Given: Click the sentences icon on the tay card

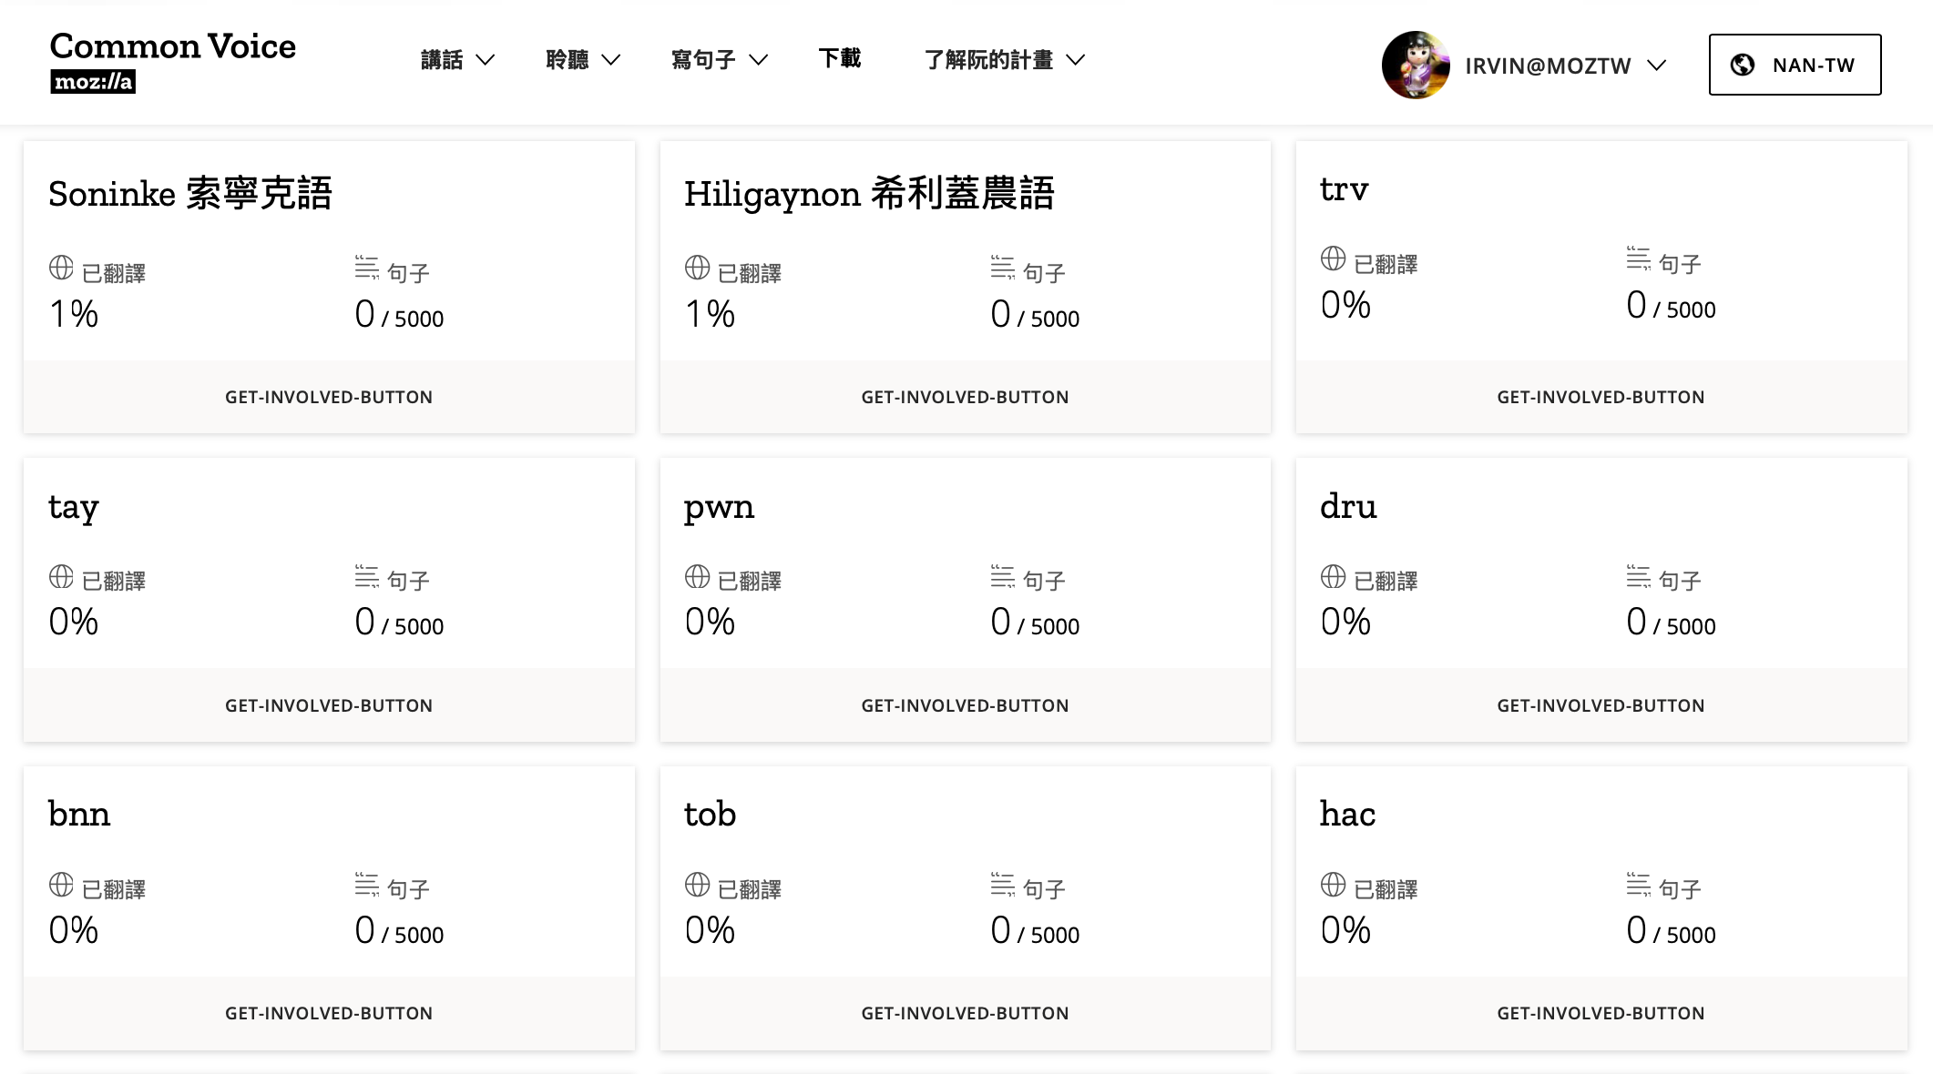Looking at the screenshot, I should point(366,576).
